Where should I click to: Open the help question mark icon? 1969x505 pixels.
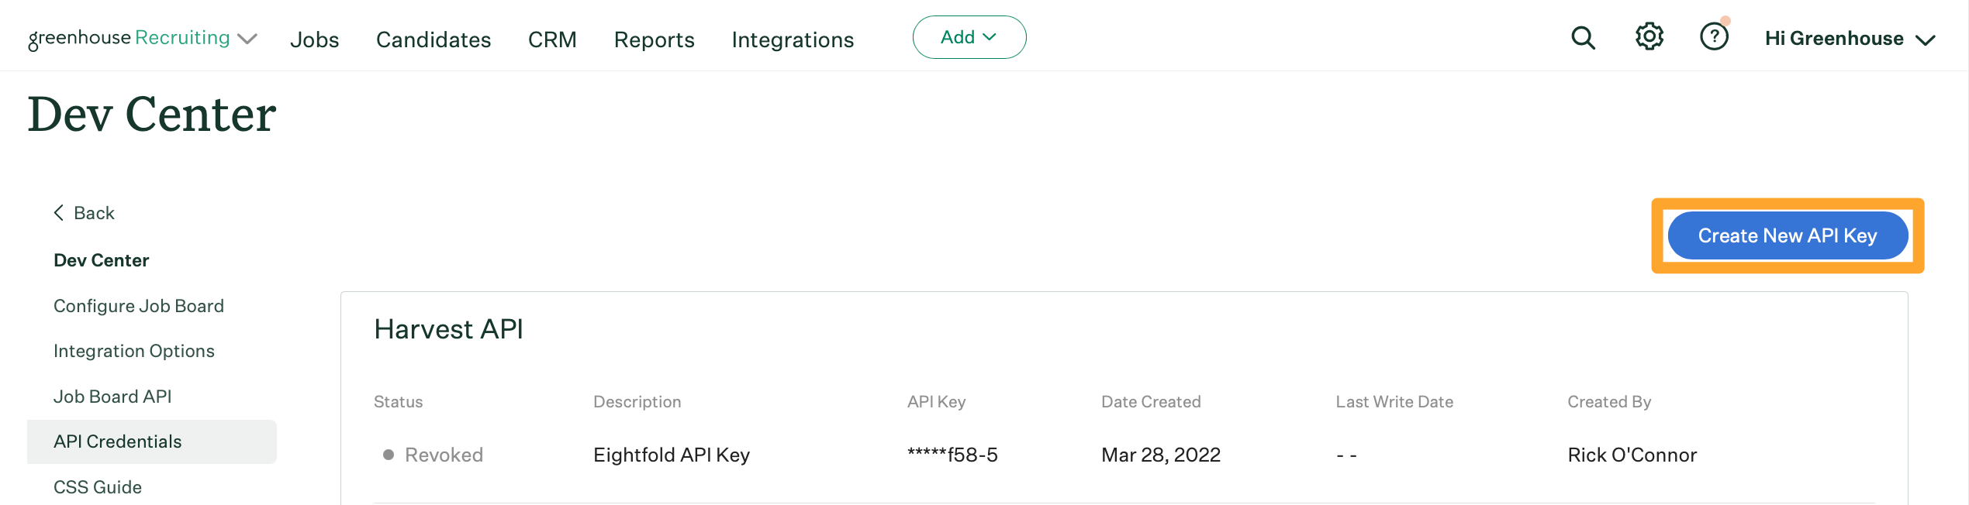[1714, 36]
